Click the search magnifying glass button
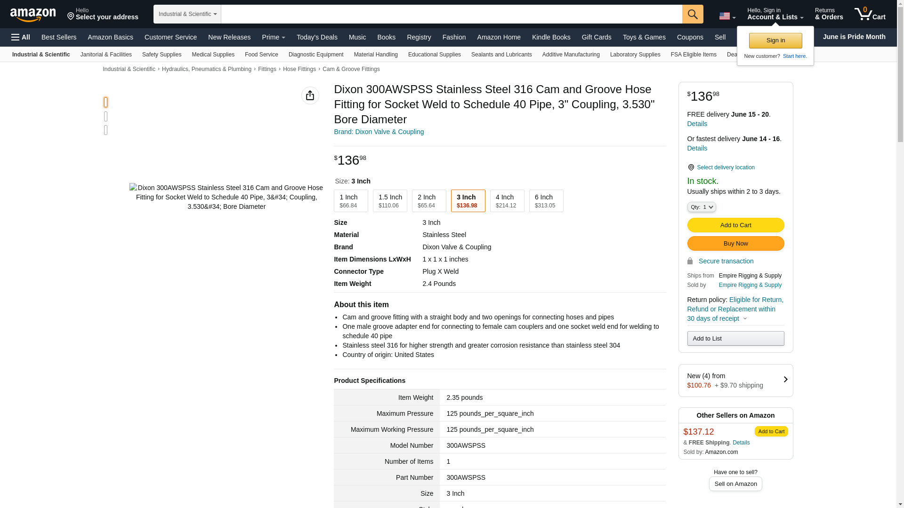This screenshot has width=904, height=508. point(693,14)
